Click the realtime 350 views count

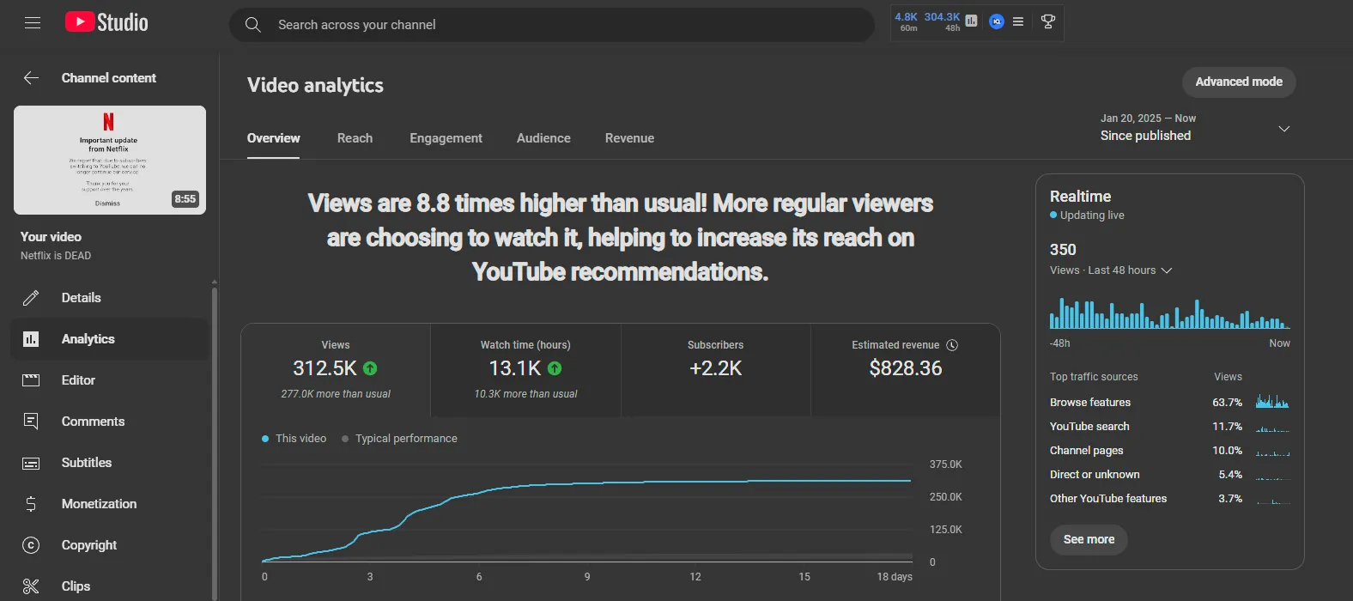(1063, 250)
